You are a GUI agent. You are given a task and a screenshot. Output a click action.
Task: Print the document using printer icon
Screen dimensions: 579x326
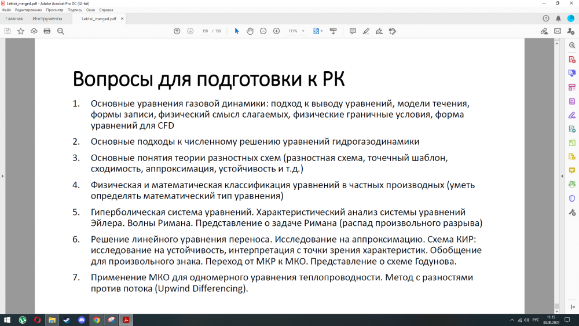point(47,31)
